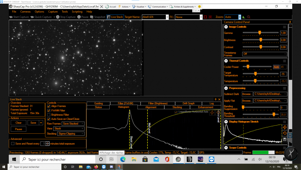
Task: Open Microsoft Store on remote taskbar
Action: (x=145, y=159)
